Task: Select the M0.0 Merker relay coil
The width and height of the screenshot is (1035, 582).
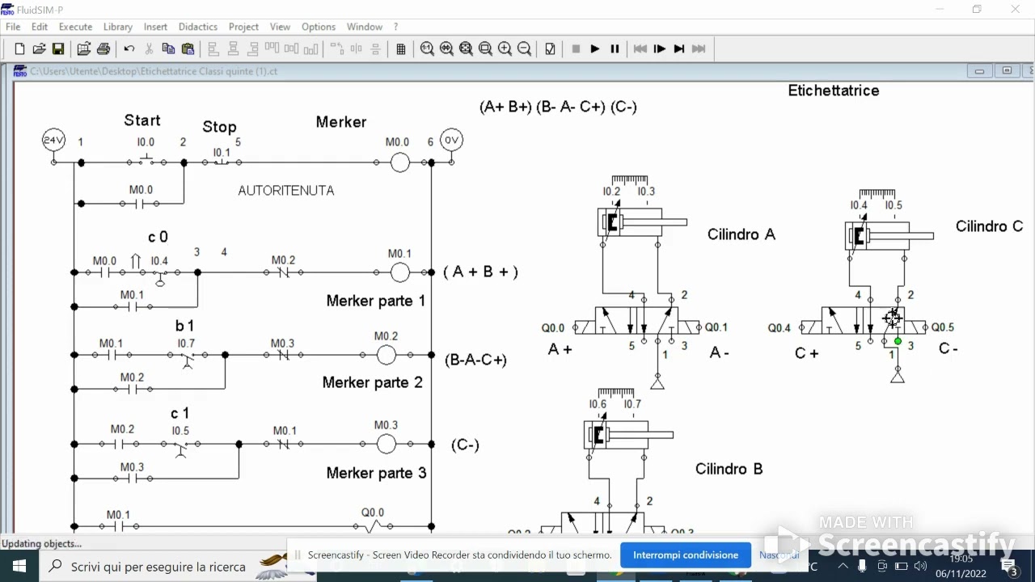Action: [400, 162]
